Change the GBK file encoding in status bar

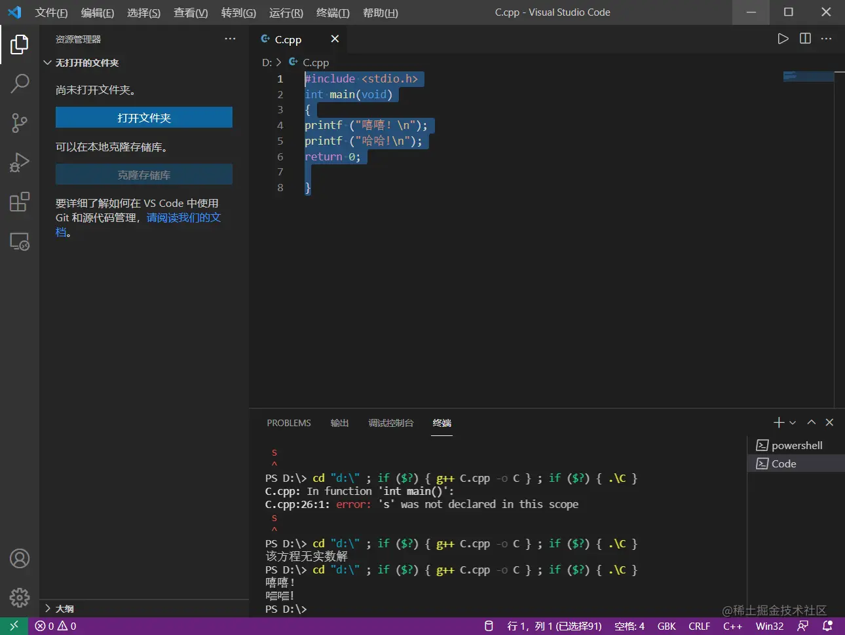coord(666,626)
